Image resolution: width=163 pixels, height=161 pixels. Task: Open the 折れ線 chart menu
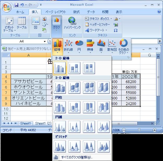tap(68, 46)
